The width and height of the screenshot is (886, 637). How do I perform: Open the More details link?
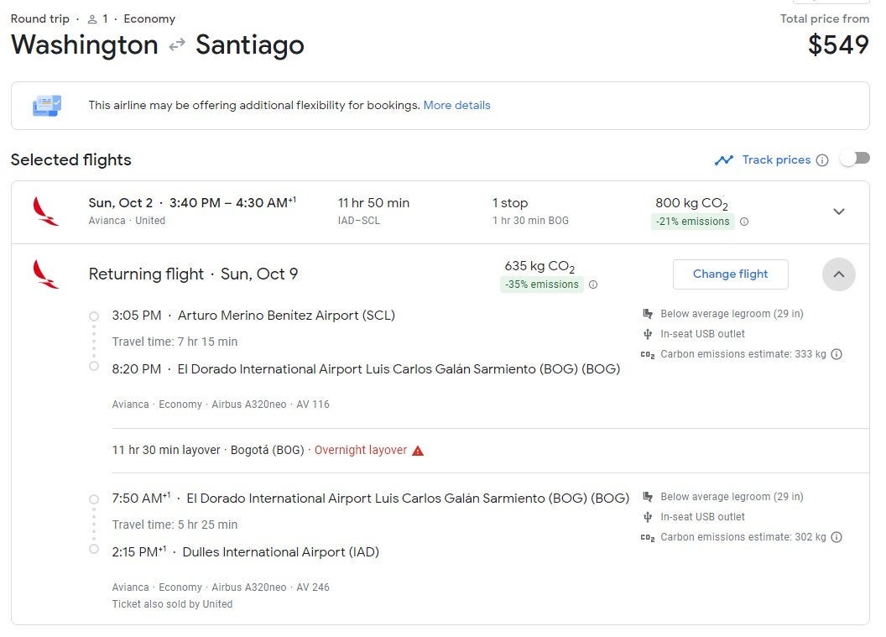(x=456, y=106)
